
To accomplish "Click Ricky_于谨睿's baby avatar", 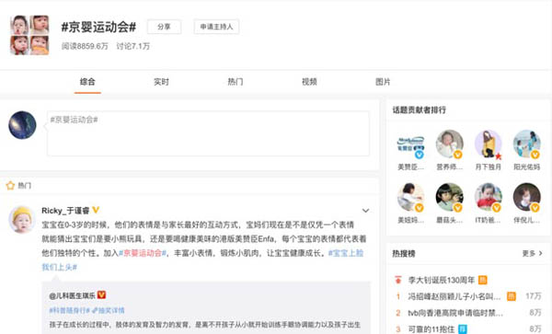I will pyautogui.click(x=22, y=220).
